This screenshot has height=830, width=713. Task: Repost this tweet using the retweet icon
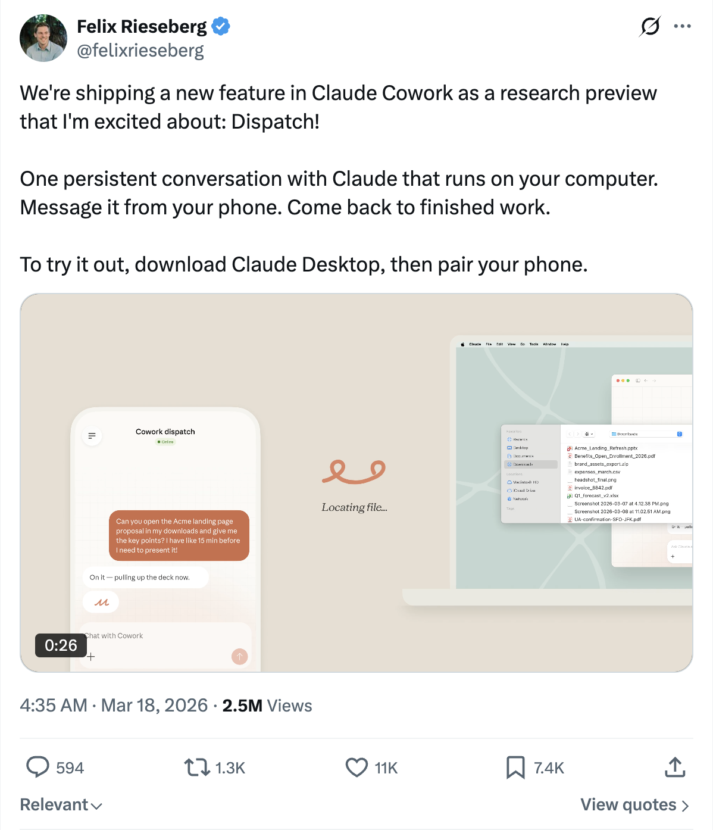[x=197, y=767]
